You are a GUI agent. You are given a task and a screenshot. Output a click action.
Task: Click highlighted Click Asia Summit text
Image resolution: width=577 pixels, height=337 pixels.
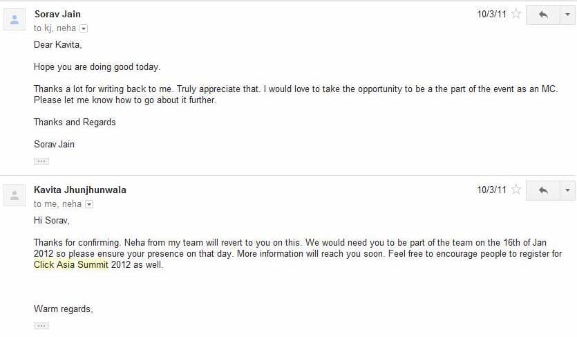71,265
